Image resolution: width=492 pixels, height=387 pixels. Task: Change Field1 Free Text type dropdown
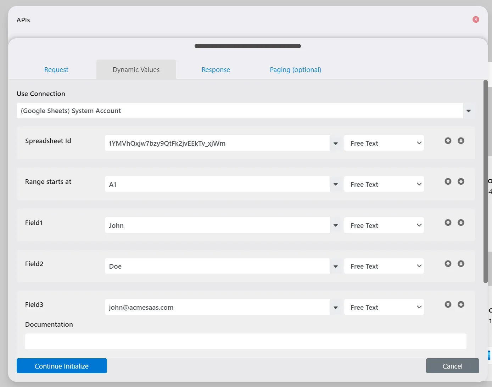[x=384, y=225]
